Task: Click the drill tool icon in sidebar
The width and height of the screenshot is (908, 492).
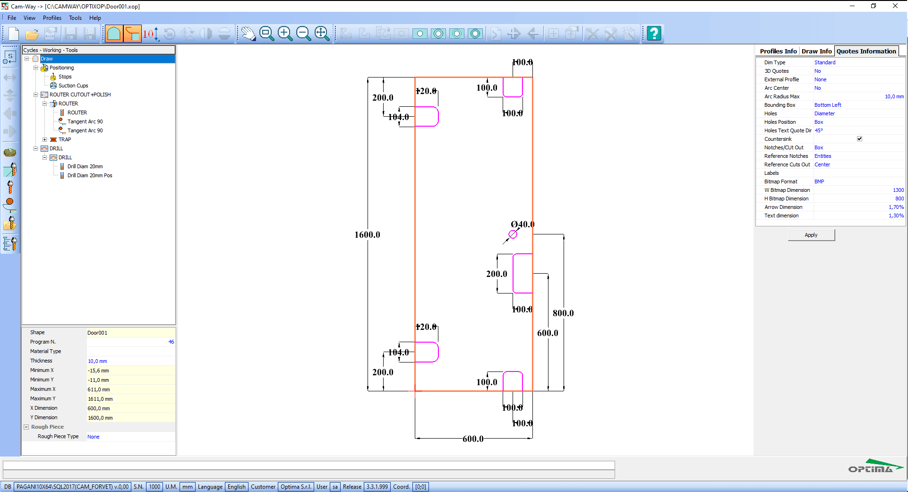Action: point(10,187)
